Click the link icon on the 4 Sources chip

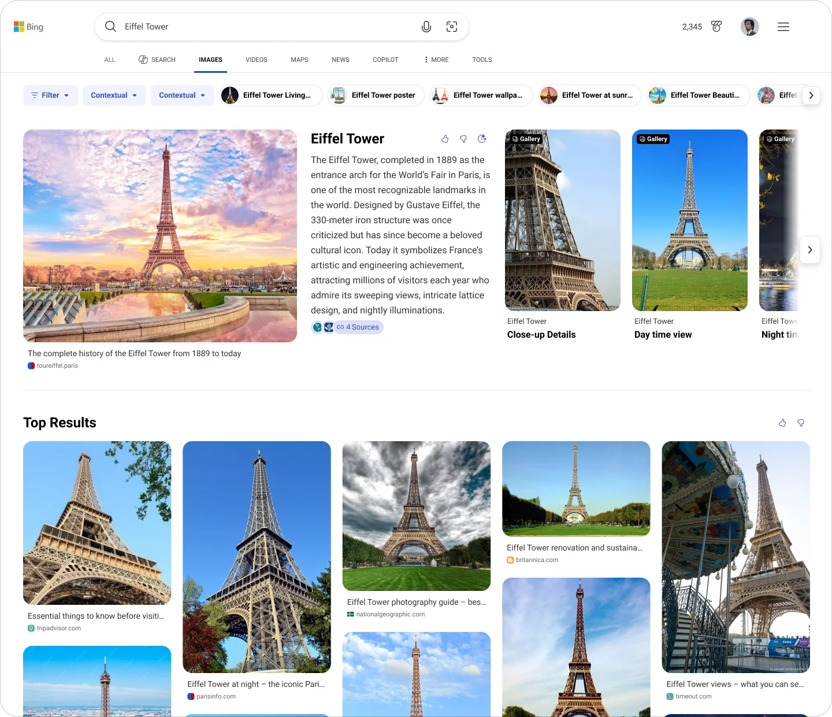click(340, 327)
